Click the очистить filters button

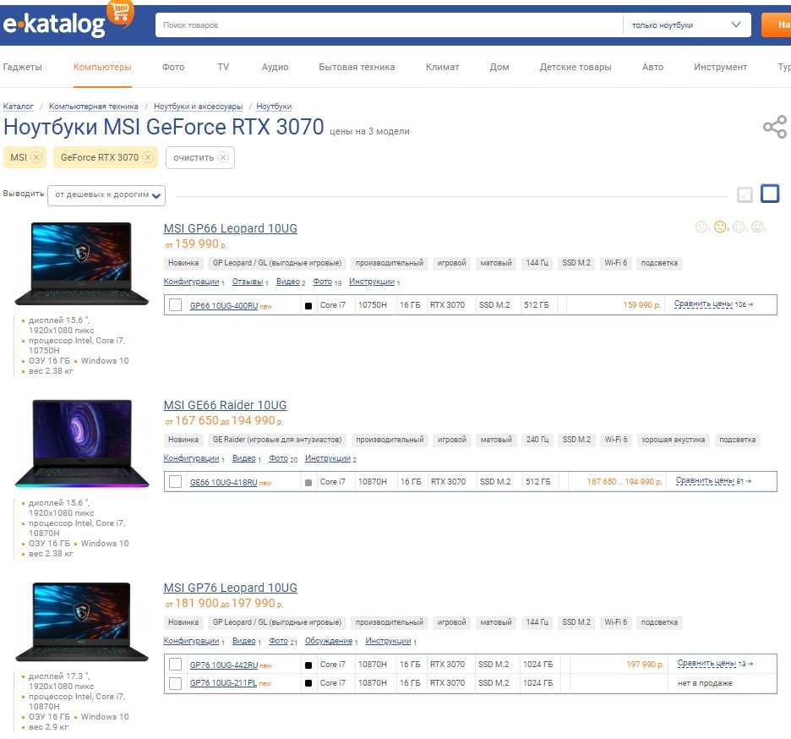[199, 157]
